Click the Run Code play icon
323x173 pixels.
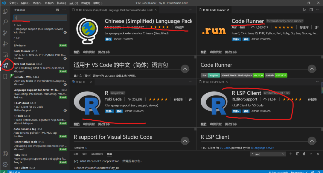click(x=304, y=10)
